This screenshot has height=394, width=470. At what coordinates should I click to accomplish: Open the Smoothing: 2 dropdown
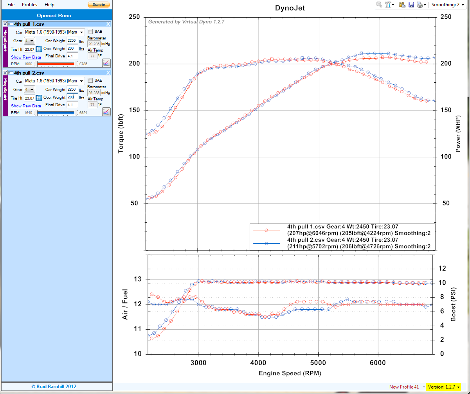pos(447,5)
